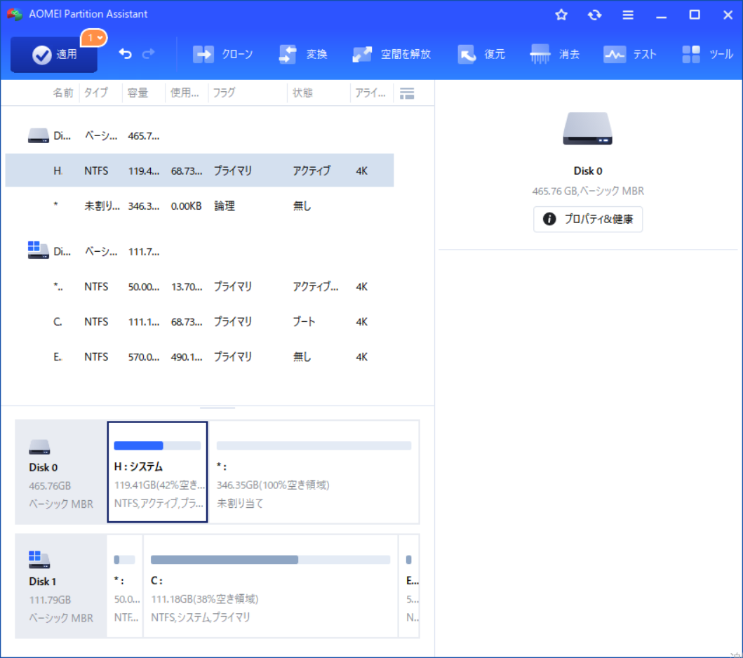Click the 490.1 used value in E: row

point(187,357)
